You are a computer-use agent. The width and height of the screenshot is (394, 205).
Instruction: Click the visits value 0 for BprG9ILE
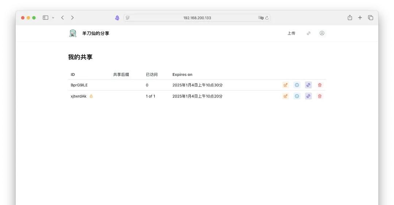click(147, 85)
